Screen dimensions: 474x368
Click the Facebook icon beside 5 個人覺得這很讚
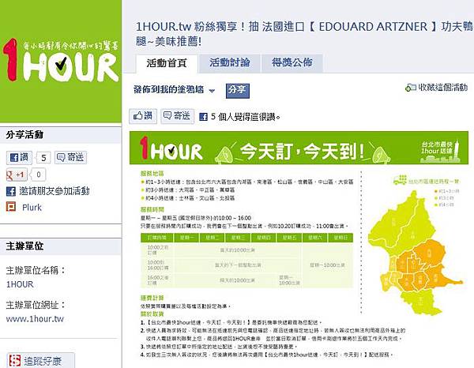pos(204,117)
